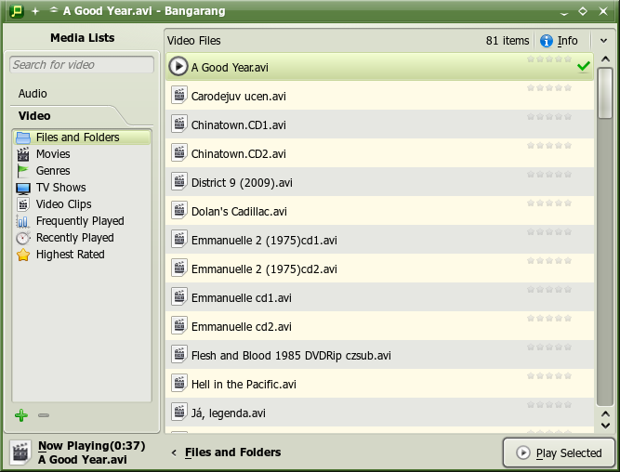Click the file icon for Já, legenda.avi
Viewport: 620px width, 472px height.
179,413
